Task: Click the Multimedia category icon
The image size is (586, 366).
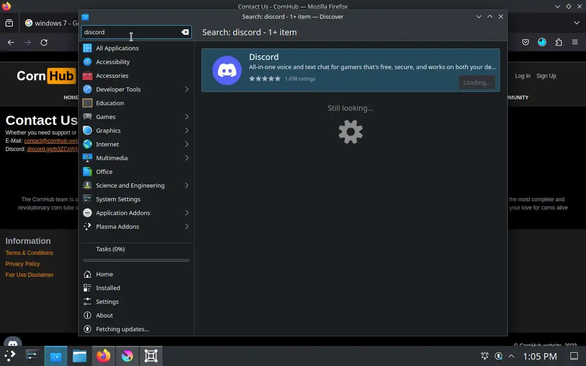Action: tap(87, 158)
